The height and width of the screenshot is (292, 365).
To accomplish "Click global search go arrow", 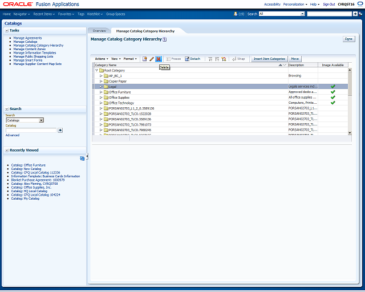I will point(355,14).
